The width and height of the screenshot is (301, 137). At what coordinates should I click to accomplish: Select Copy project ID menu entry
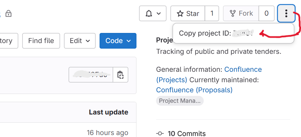pyautogui.click(x=233, y=33)
